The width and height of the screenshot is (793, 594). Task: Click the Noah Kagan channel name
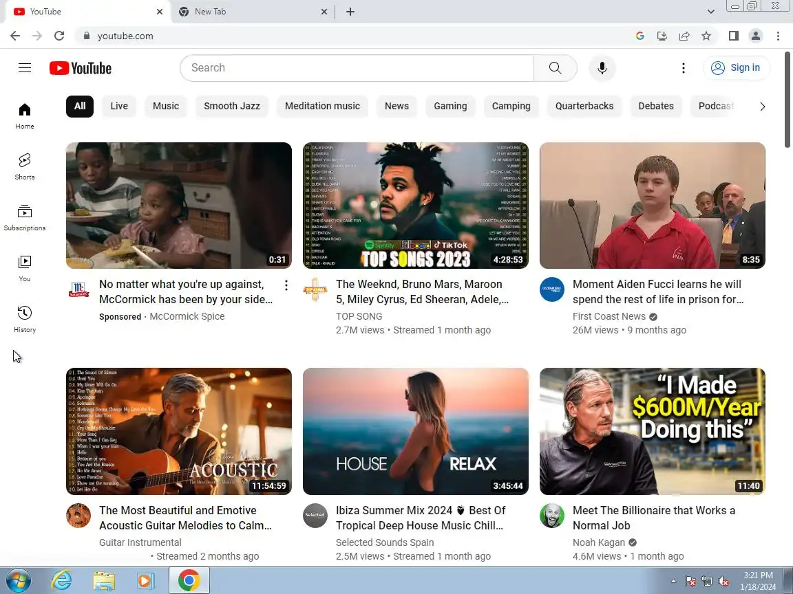[599, 542]
